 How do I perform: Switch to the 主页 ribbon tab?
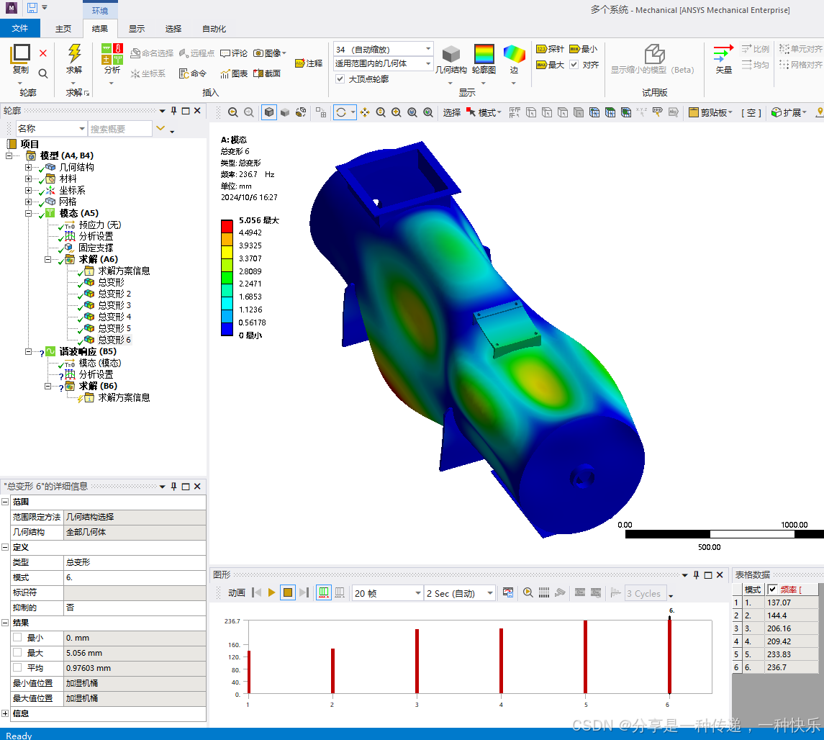tap(63, 29)
